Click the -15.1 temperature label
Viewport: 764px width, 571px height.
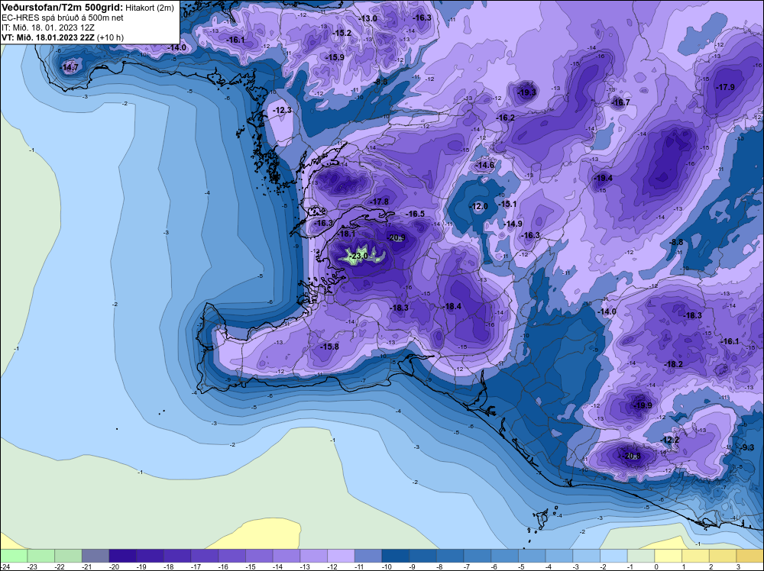(x=508, y=204)
